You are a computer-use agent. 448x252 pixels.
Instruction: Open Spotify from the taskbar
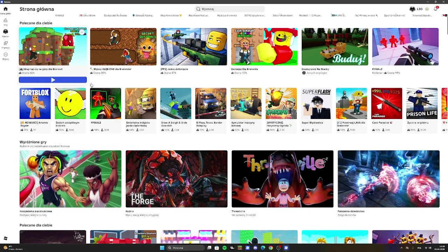click(x=224, y=248)
